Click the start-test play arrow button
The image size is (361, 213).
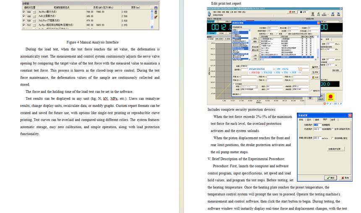321,98
